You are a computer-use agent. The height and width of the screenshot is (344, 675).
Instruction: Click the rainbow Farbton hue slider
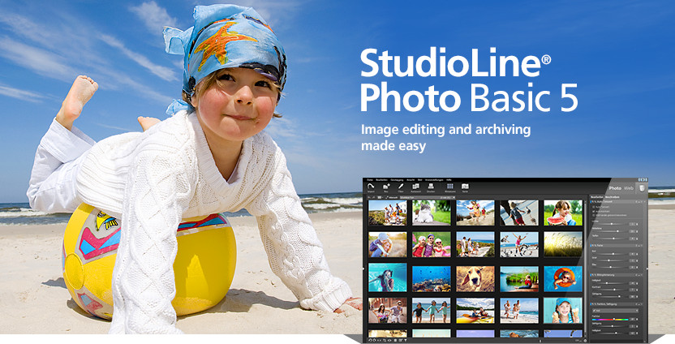click(x=610, y=320)
